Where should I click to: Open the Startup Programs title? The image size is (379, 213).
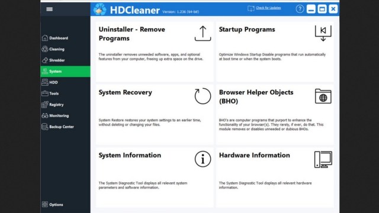[247, 30]
